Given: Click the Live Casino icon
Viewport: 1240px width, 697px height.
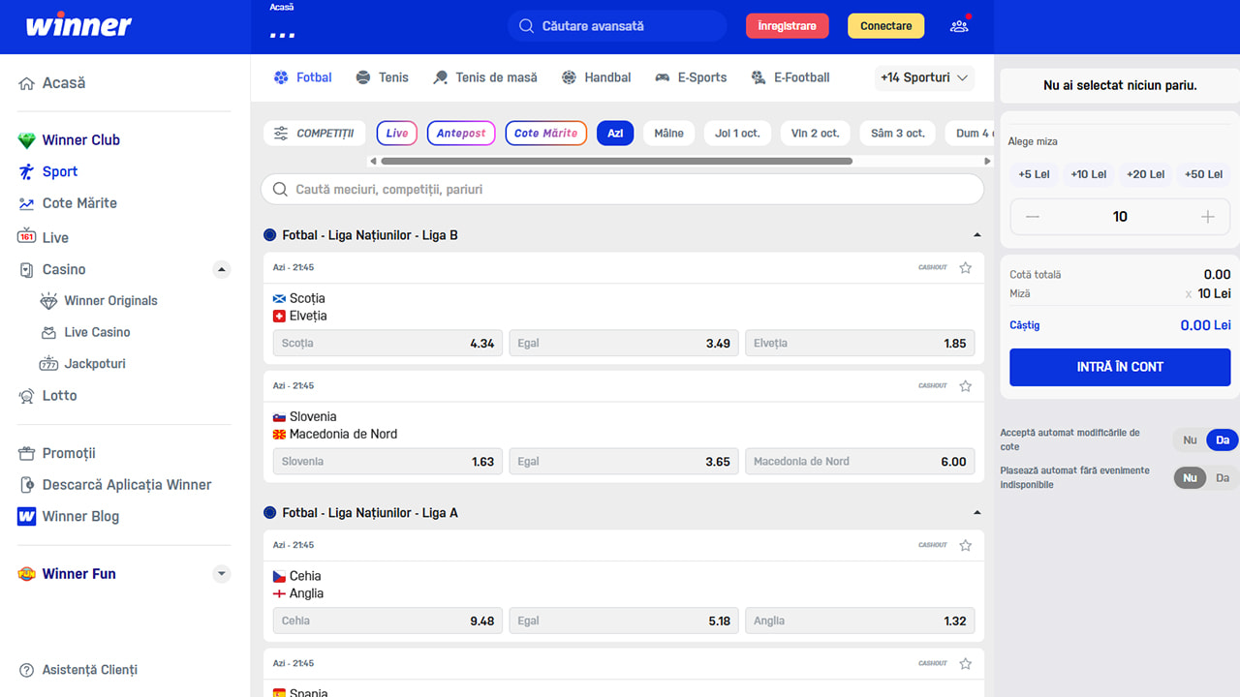Looking at the screenshot, I should [48, 332].
